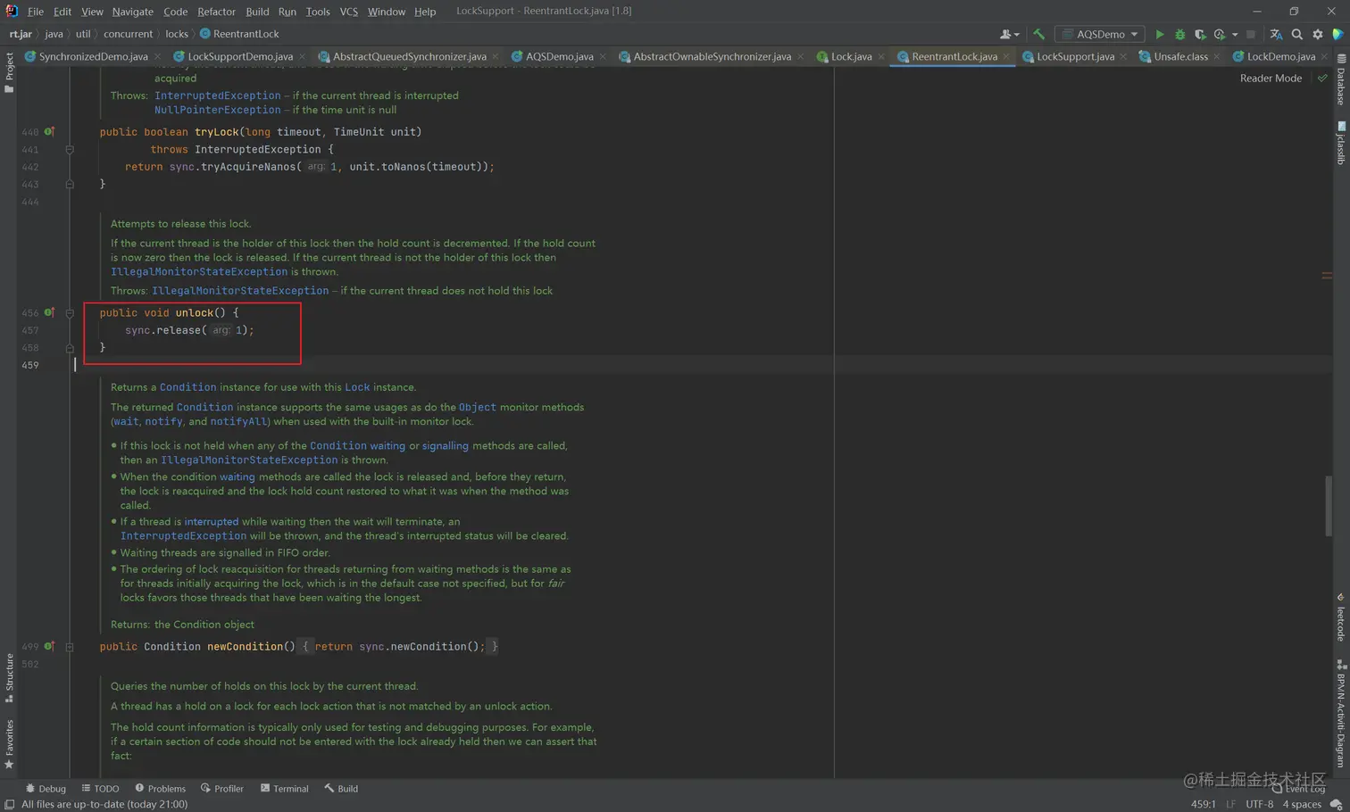This screenshot has width=1350, height=812.
Task: Close the SynchronizedDemo.java tab
Action: click(157, 57)
